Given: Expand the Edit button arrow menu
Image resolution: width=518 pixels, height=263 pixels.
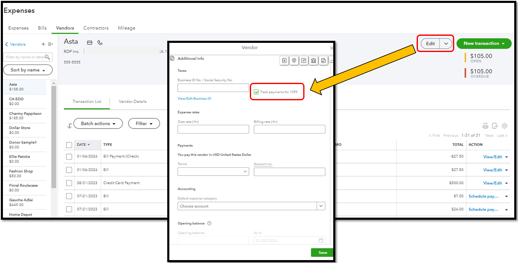Looking at the screenshot, I should pyautogui.click(x=446, y=44).
